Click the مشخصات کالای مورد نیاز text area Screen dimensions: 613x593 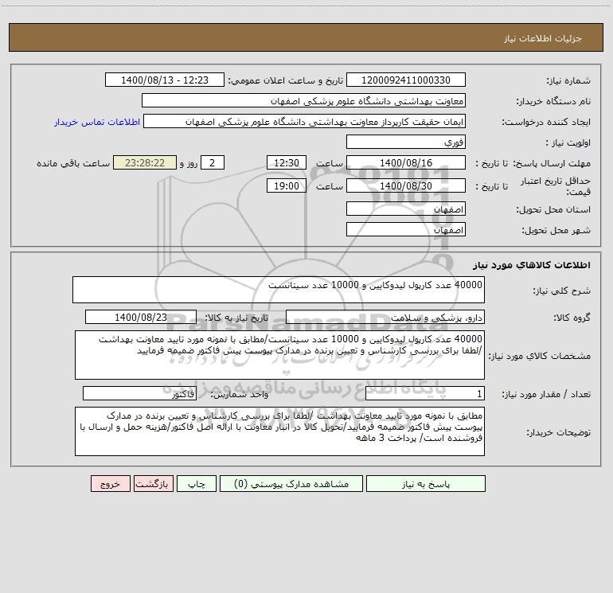pos(279,355)
